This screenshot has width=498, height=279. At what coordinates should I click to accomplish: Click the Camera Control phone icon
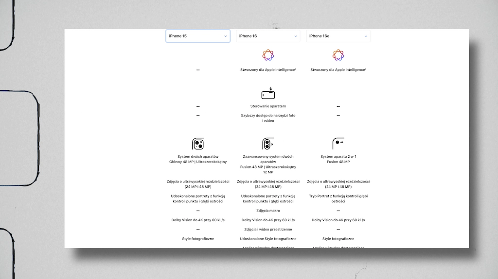point(268,93)
